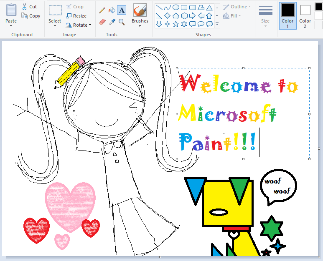Image resolution: width=323 pixels, height=261 pixels.
Task: Open the shape Outline dropdown
Action: click(x=237, y=7)
